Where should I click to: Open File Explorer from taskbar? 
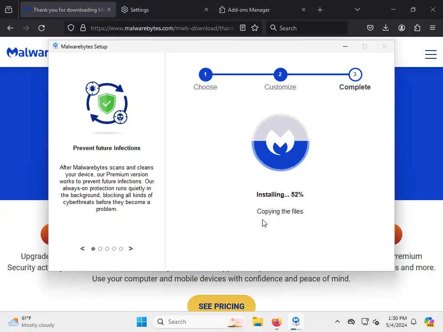[x=258, y=322]
